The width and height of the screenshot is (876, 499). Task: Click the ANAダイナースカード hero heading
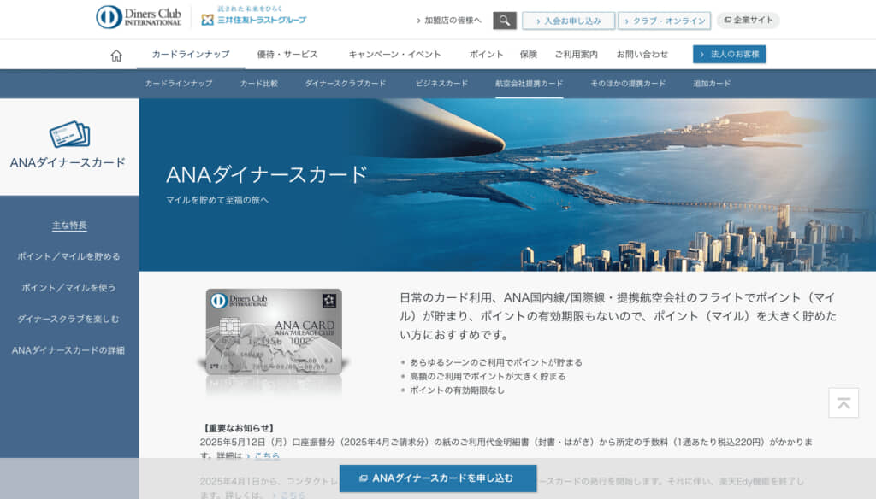(x=267, y=174)
